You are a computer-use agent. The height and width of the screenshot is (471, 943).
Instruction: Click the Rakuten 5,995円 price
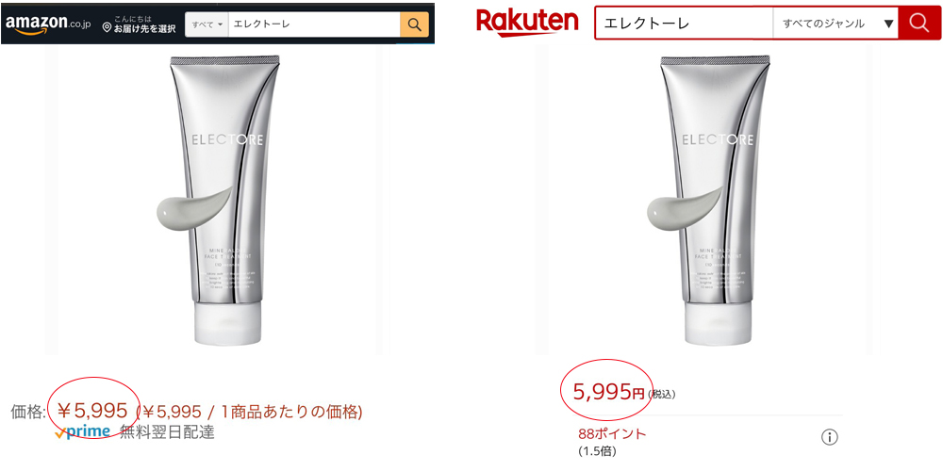tap(608, 392)
